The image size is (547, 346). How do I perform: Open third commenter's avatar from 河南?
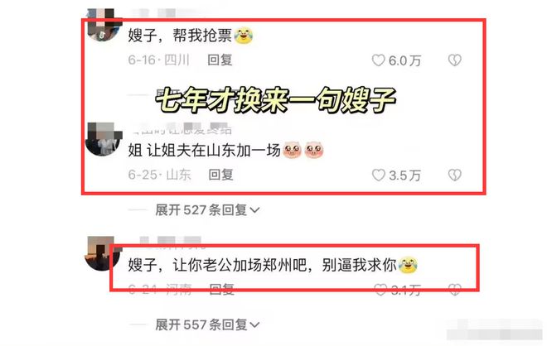101,253
